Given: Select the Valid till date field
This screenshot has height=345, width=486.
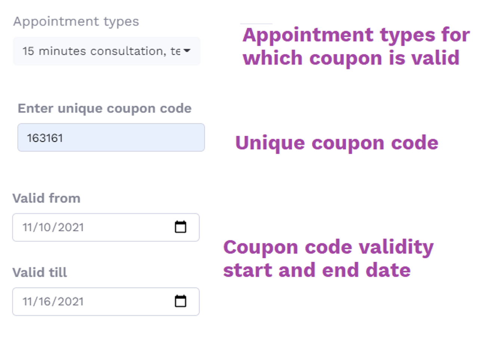Looking at the screenshot, I should pos(106,301).
